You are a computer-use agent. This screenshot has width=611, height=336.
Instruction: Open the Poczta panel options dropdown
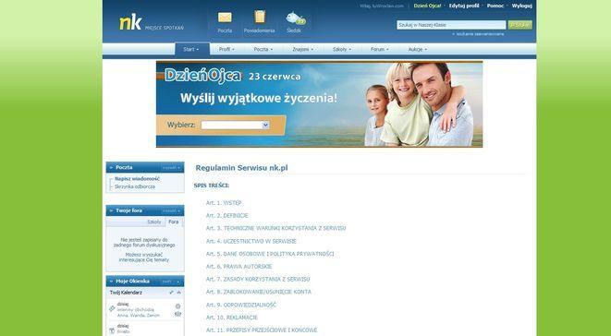pos(171,167)
